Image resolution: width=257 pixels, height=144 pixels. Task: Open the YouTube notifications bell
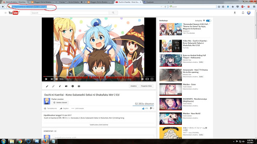point(243,13)
